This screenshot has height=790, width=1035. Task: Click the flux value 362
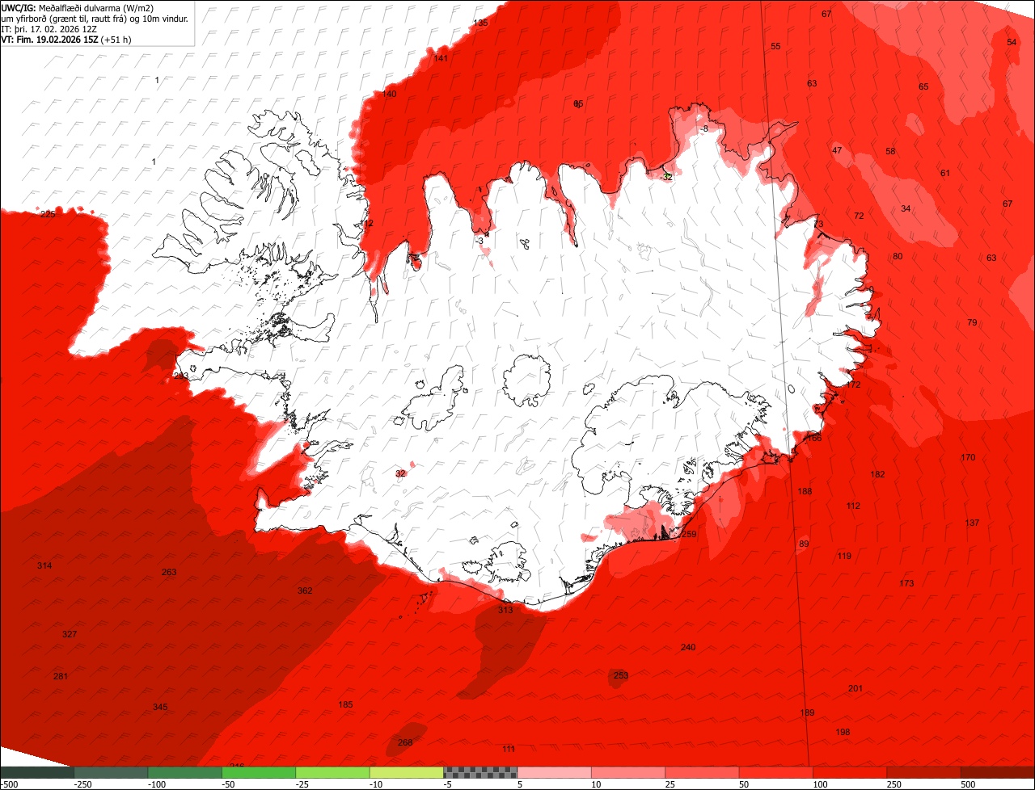(305, 590)
